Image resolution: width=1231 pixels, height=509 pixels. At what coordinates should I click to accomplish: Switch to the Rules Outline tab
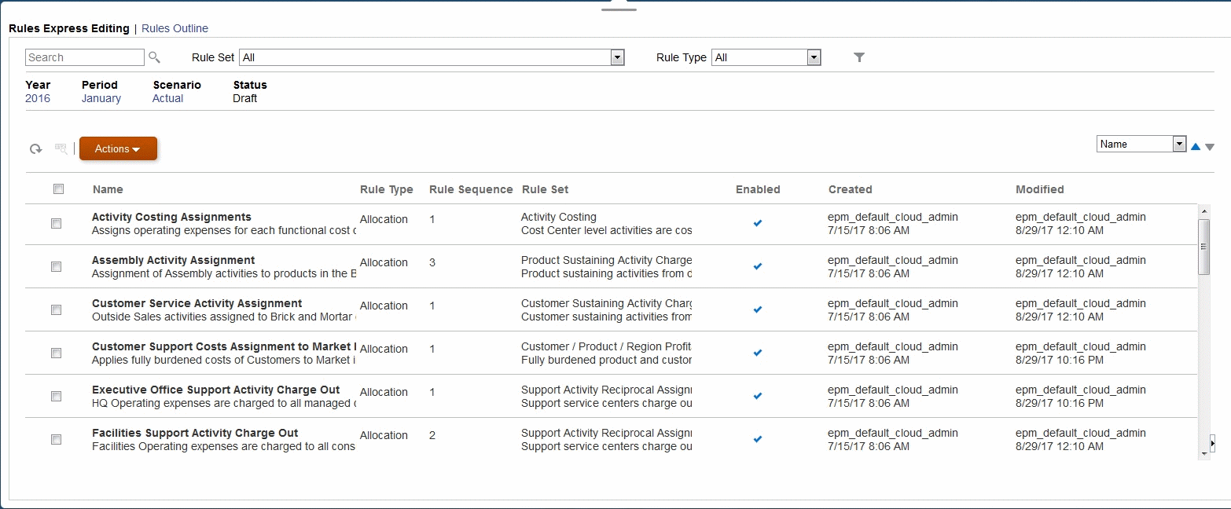tap(175, 28)
